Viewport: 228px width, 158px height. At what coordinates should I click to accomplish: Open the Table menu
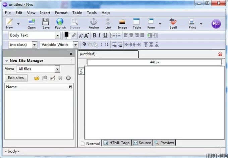tap(77, 13)
